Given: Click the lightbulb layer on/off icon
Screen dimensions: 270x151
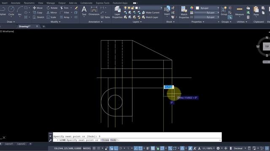Looking at the screenshot, I should click(x=125, y=8).
